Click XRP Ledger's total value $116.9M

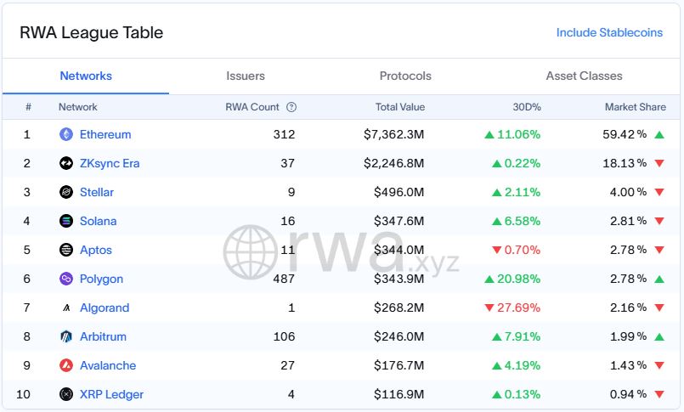click(x=399, y=394)
